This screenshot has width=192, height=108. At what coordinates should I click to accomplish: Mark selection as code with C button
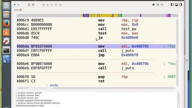(x=52, y=5)
